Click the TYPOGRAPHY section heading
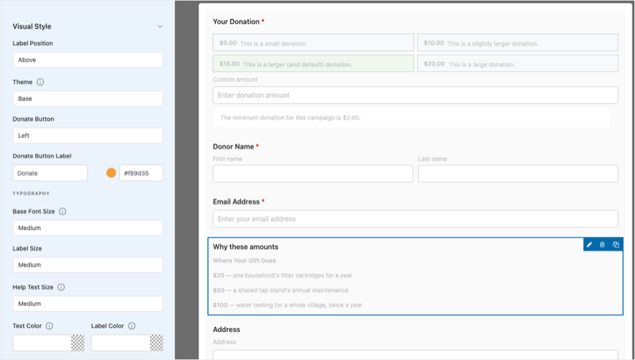 click(31, 193)
